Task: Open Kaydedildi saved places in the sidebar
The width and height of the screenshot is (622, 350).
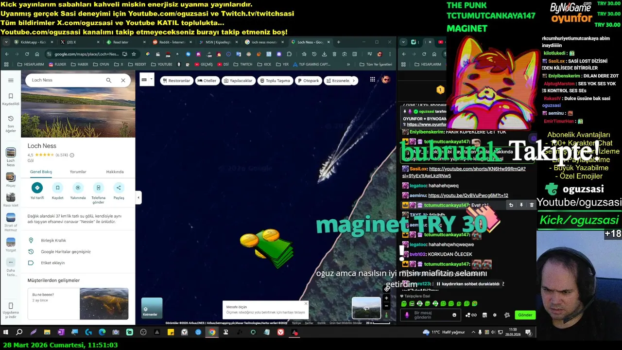Action: [11, 99]
